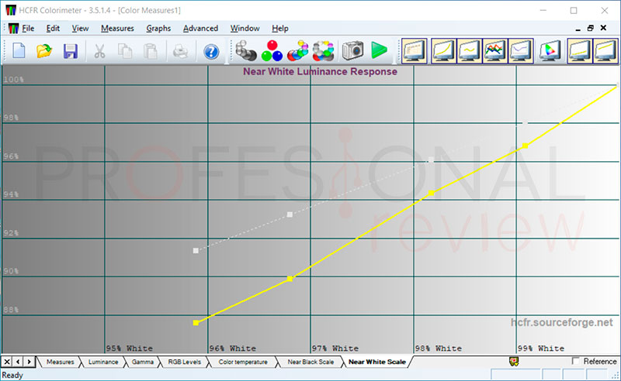The width and height of the screenshot is (621, 381).
Task: Measure secondaries with multicolor spheres icon
Action: (298, 50)
